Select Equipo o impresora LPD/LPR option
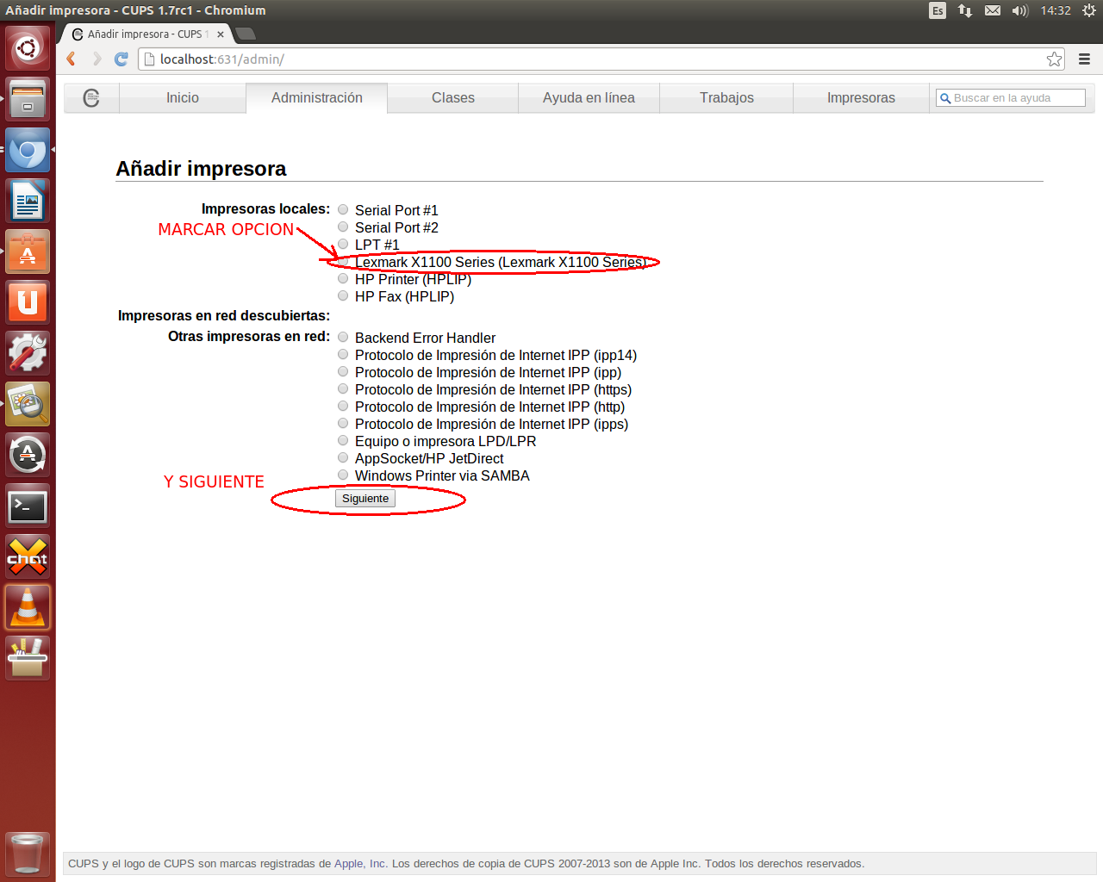The image size is (1103, 882). 343,440
